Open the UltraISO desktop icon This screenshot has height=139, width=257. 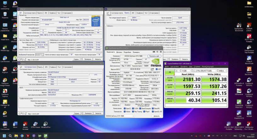tap(15, 4)
